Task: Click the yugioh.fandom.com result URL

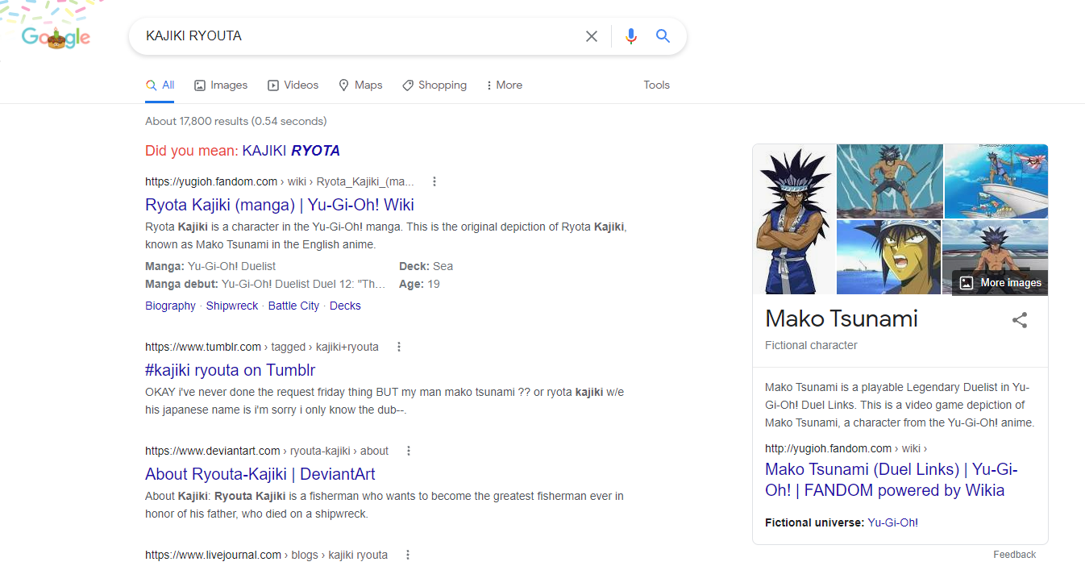Action: (x=280, y=181)
